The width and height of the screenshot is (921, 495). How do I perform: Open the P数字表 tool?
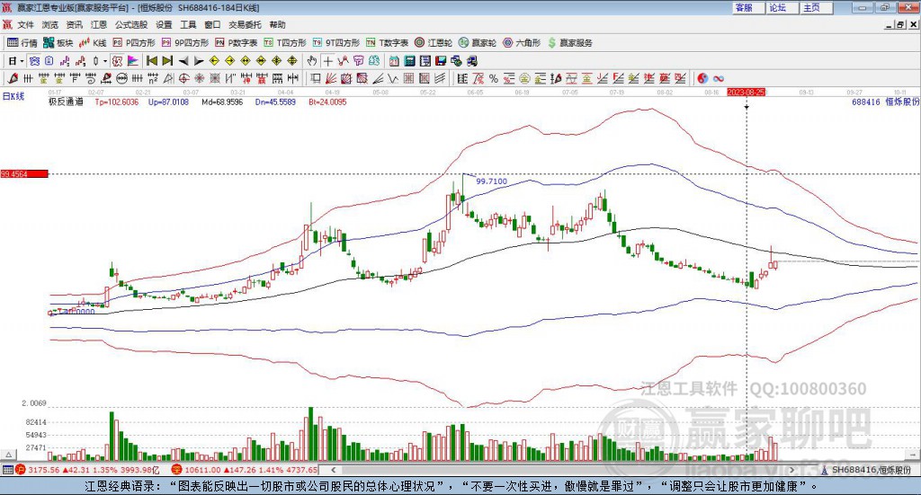pos(237,43)
